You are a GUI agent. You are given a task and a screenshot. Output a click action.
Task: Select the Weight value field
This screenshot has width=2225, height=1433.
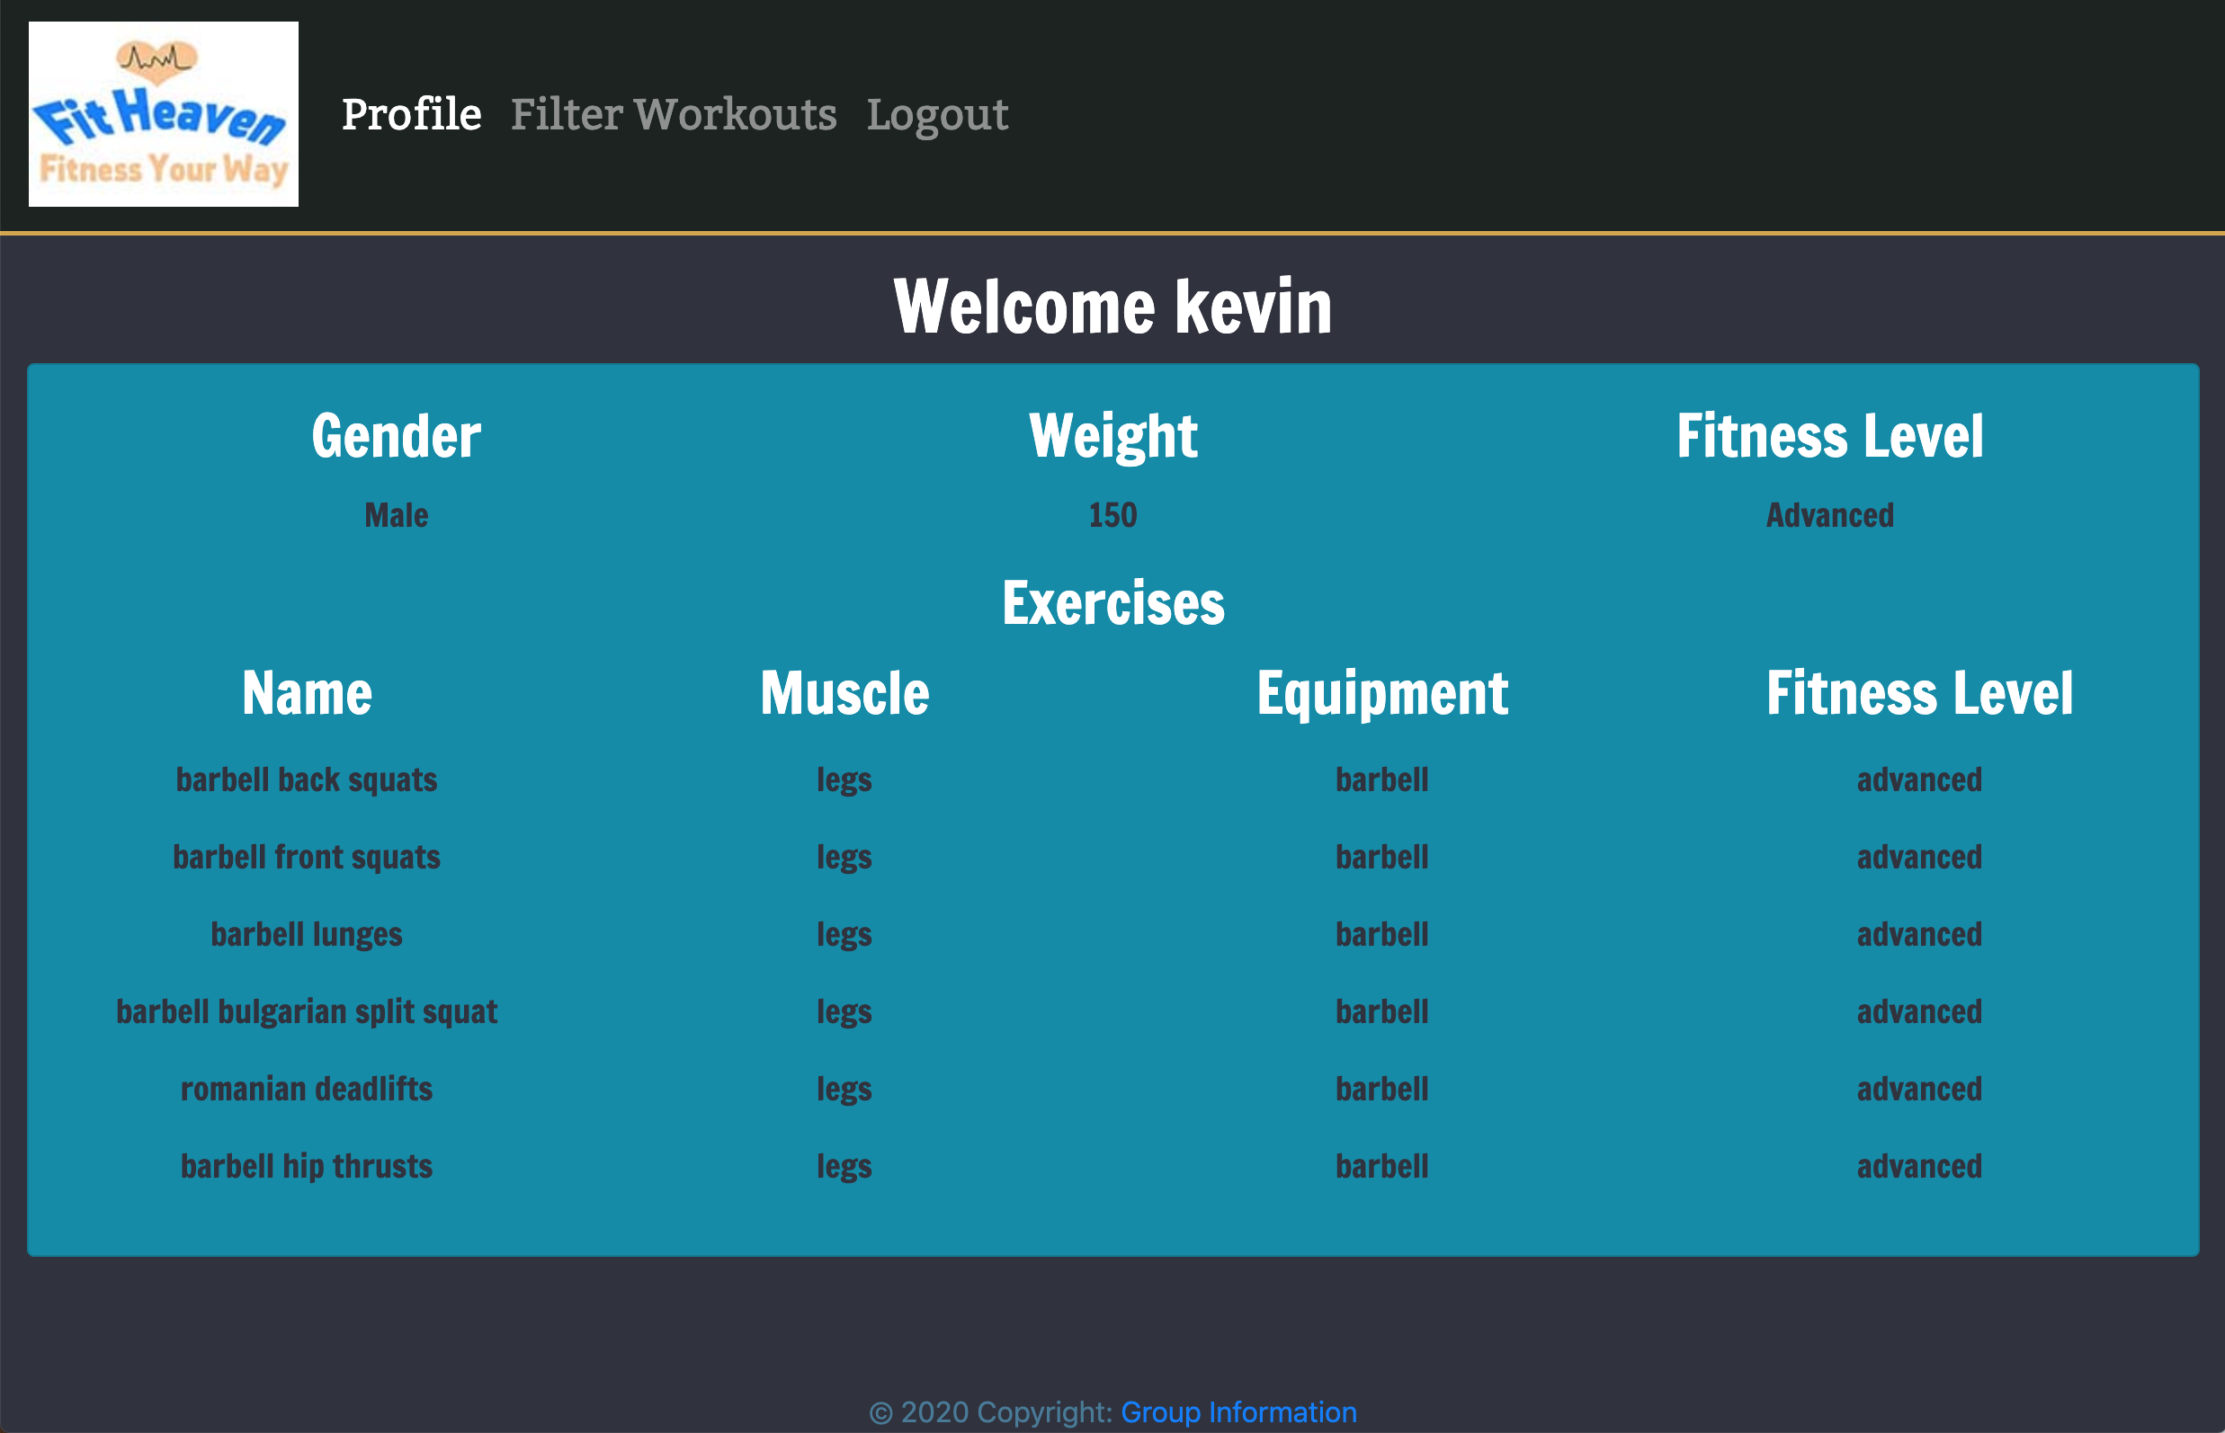pos(1111,514)
